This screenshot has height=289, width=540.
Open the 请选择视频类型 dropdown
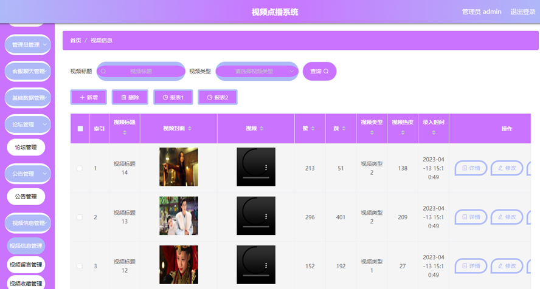coord(257,71)
